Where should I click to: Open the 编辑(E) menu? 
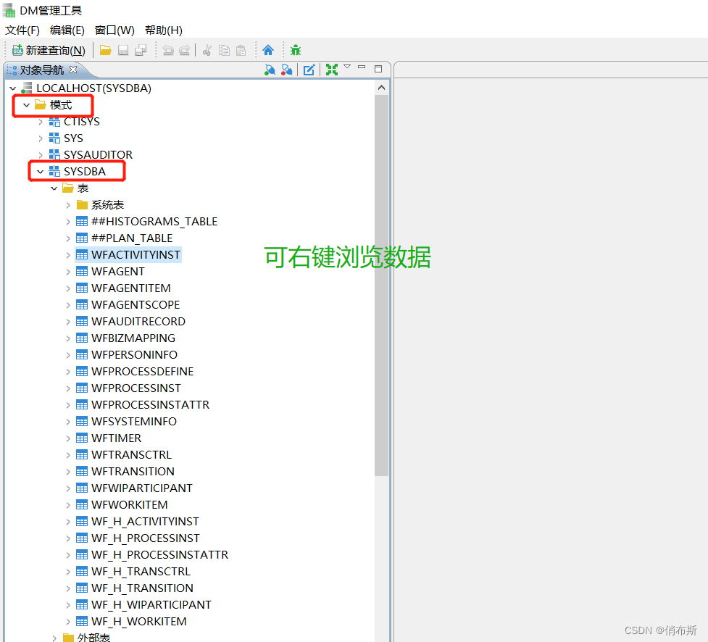coord(67,30)
